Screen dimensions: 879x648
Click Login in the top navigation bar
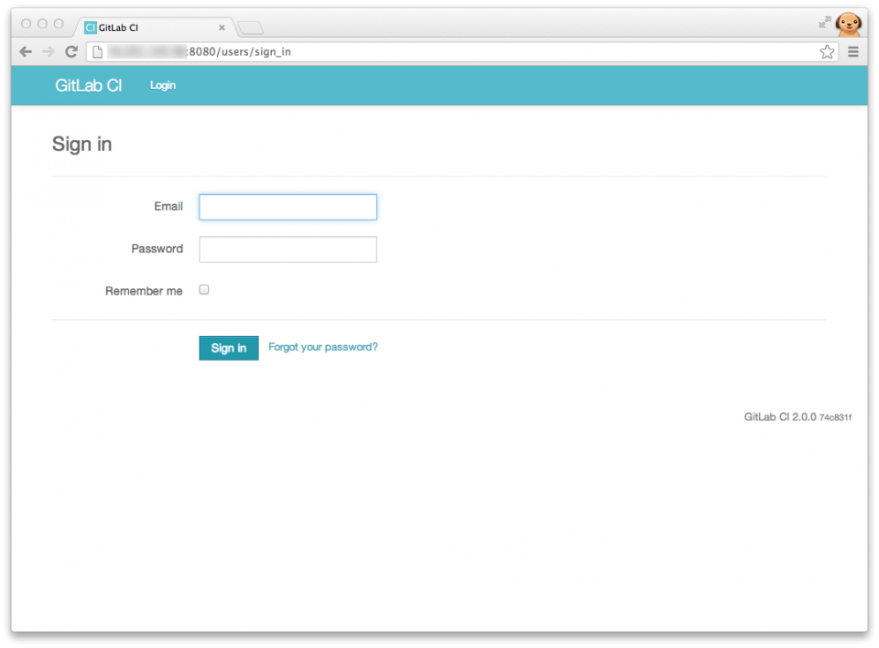(162, 85)
